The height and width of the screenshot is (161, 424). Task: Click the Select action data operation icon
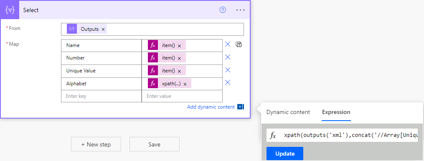10,10
